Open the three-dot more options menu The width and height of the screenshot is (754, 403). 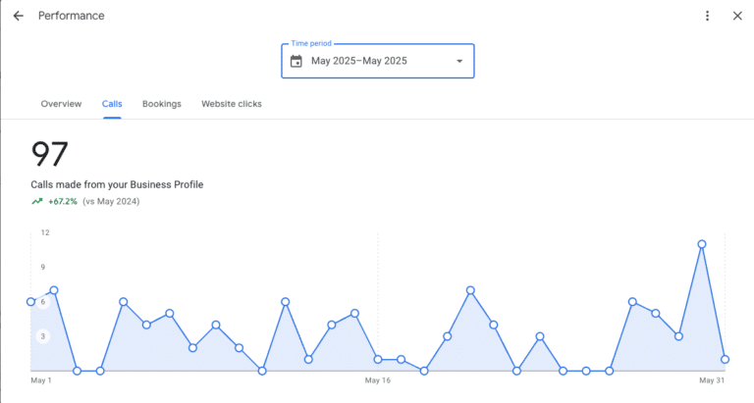tap(707, 16)
